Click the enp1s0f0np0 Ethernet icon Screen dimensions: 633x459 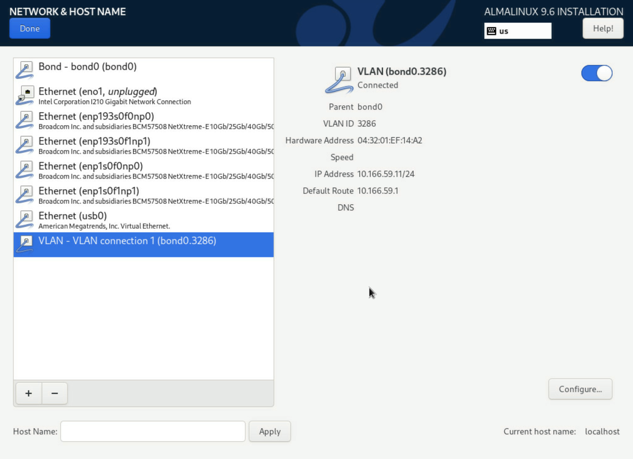tap(25, 170)
